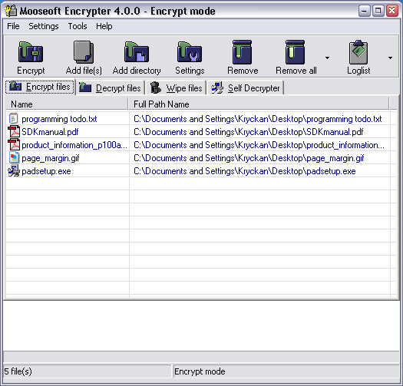
Task: Click the Encrypt toolbar icon
Action: 31,52
